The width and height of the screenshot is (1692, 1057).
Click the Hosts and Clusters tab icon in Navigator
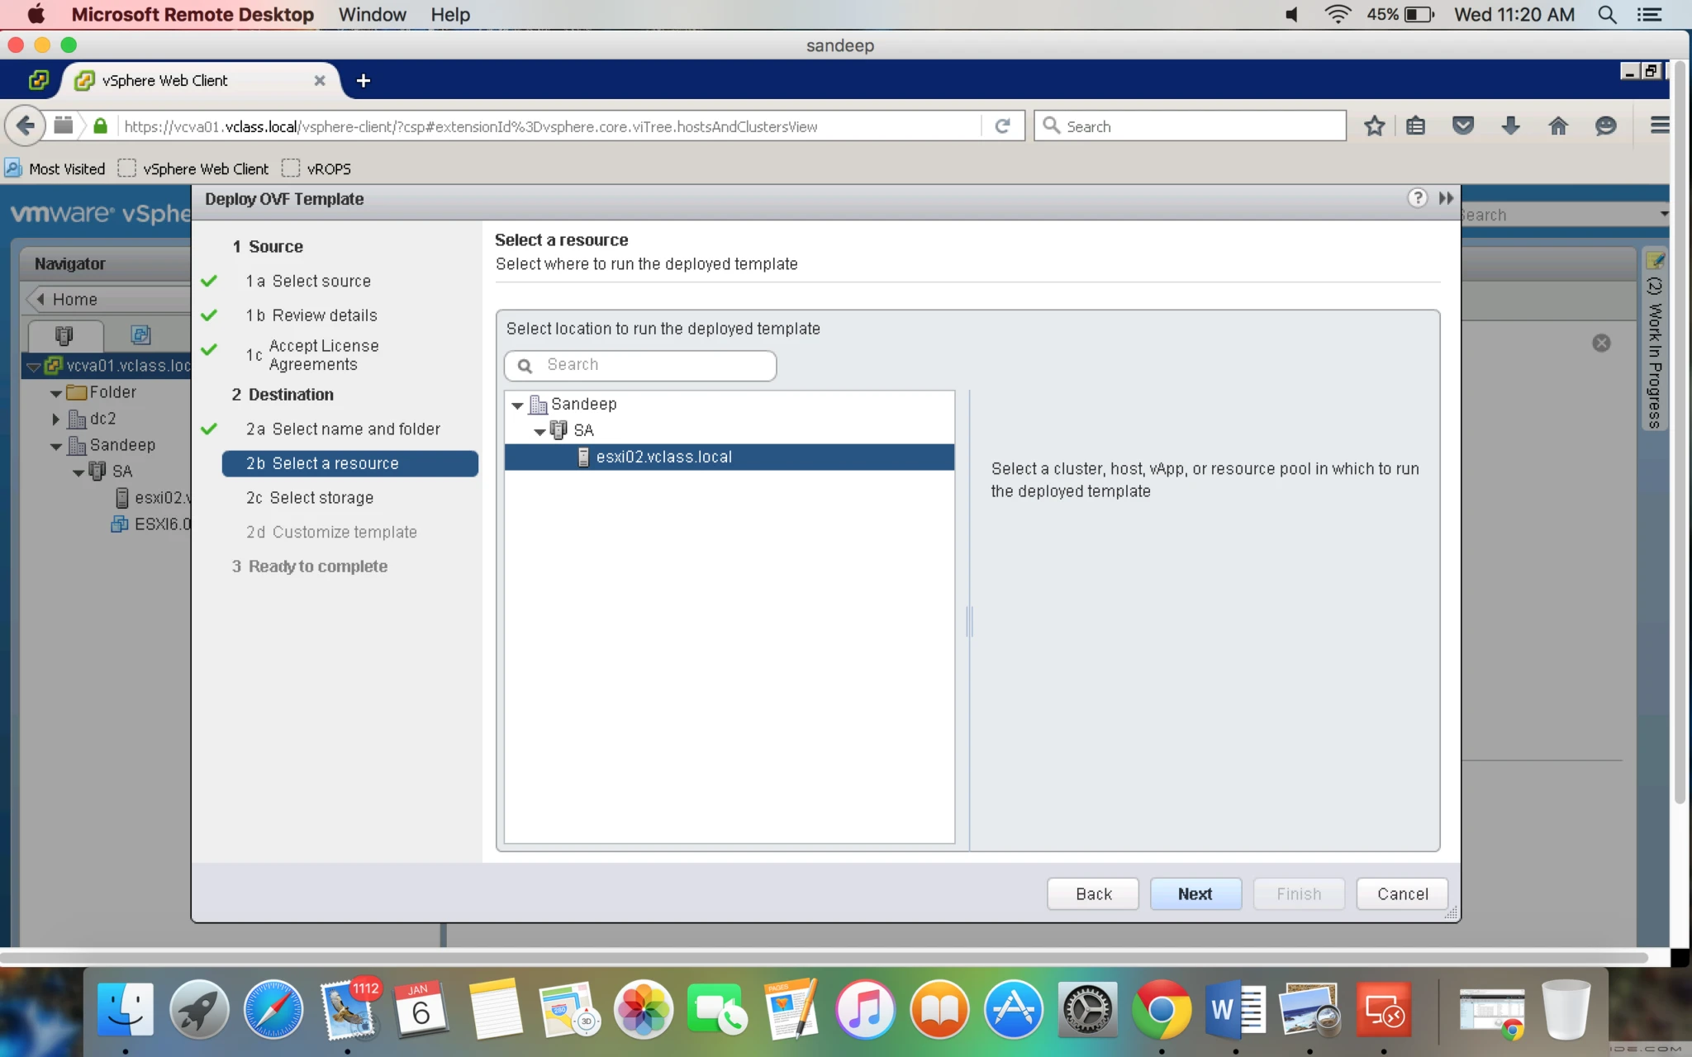[64, 335]
